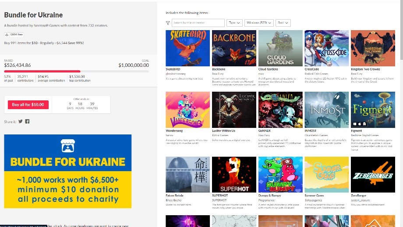The height and width of the screenshot is (227, 403).
Task: Share the bundle via Facebook icon
Action: tap(27, 121)
